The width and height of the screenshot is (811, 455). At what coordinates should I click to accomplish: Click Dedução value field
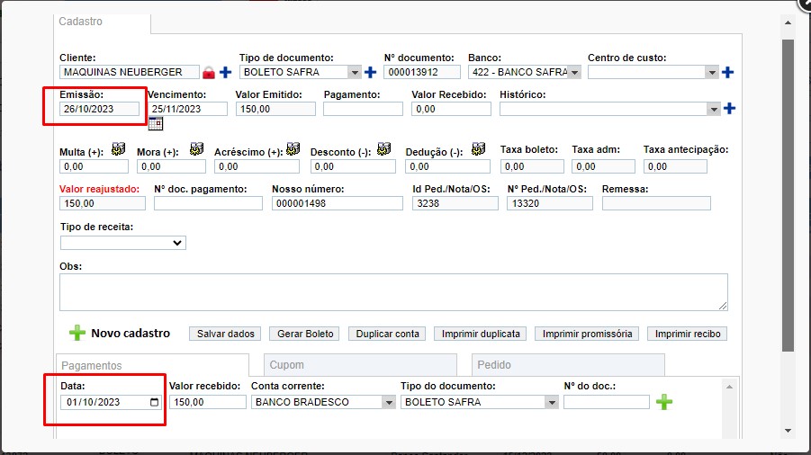[448, 166]
